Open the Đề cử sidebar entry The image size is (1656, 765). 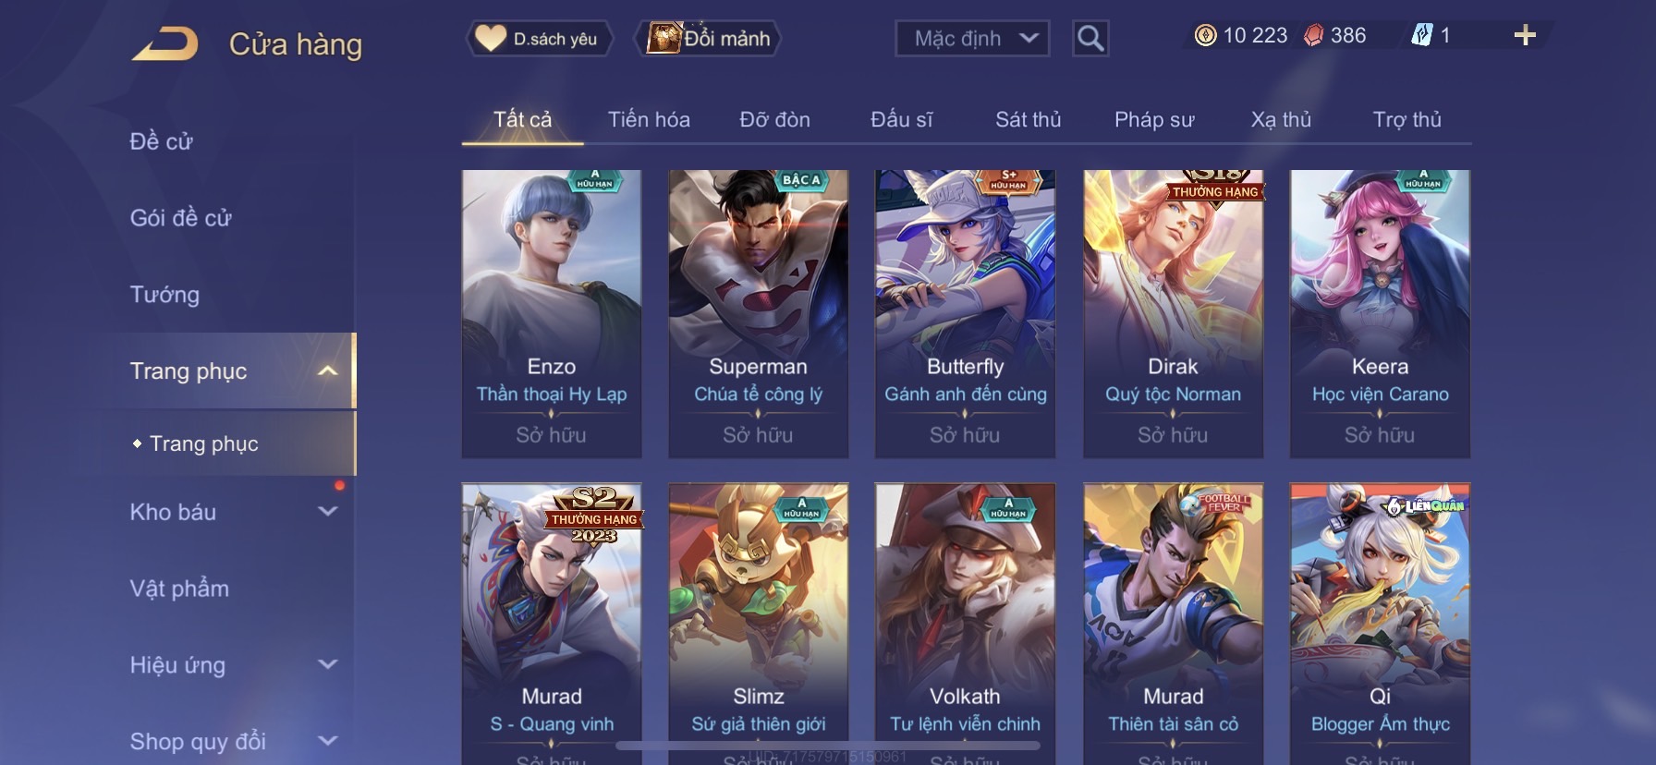point(161,141)
